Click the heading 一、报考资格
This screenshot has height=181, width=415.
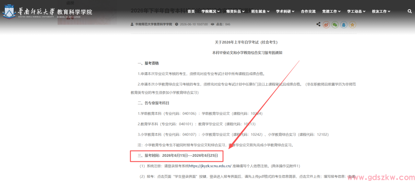148,63
